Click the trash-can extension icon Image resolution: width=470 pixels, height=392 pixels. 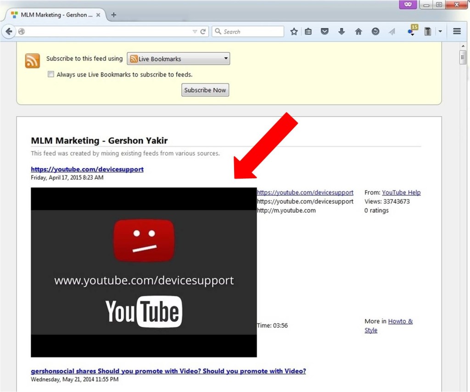coord(428,31)
